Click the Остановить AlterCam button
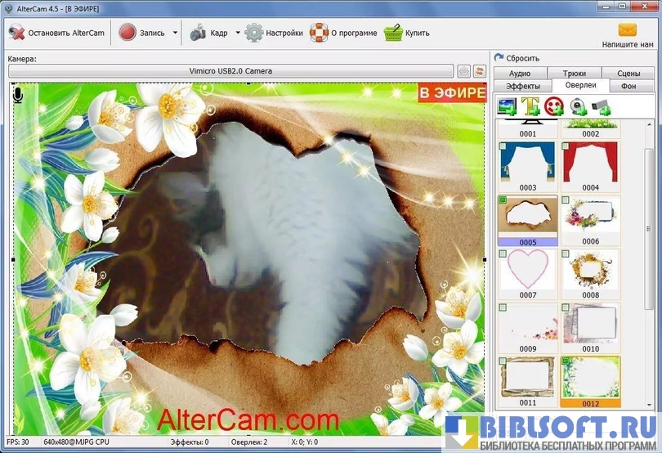662x453 pixels. pos(56,34)
